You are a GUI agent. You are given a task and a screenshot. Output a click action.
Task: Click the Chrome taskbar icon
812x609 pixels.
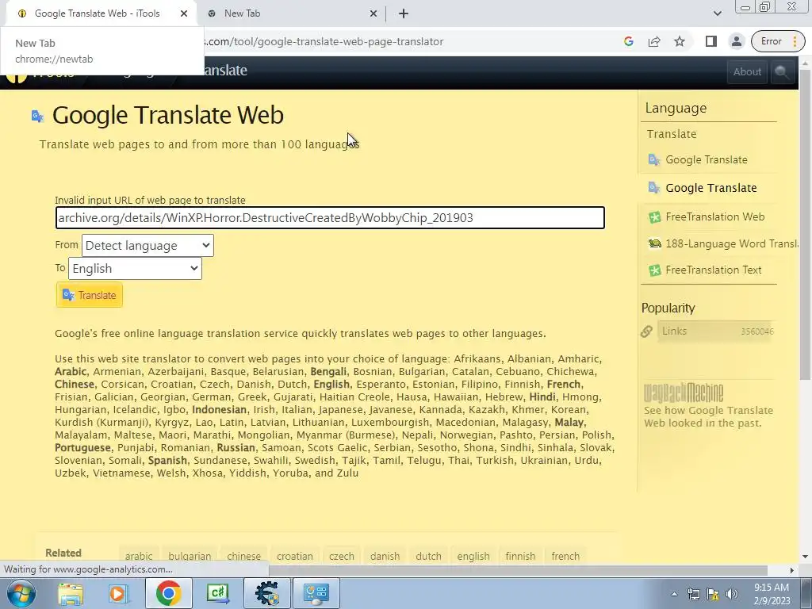(x=168, y=593)
